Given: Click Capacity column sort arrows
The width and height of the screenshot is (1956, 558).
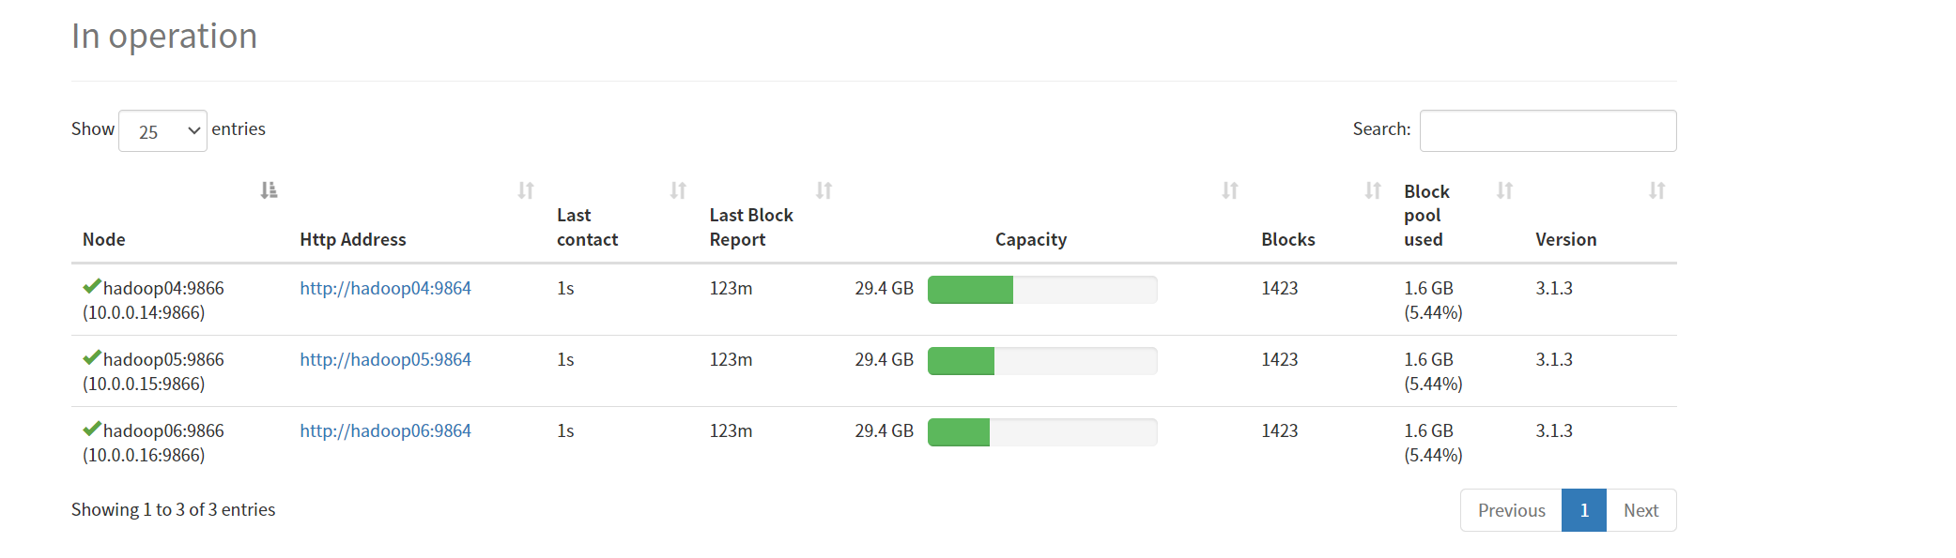Looking at the screenshot, I should (x=1230, y=190).
